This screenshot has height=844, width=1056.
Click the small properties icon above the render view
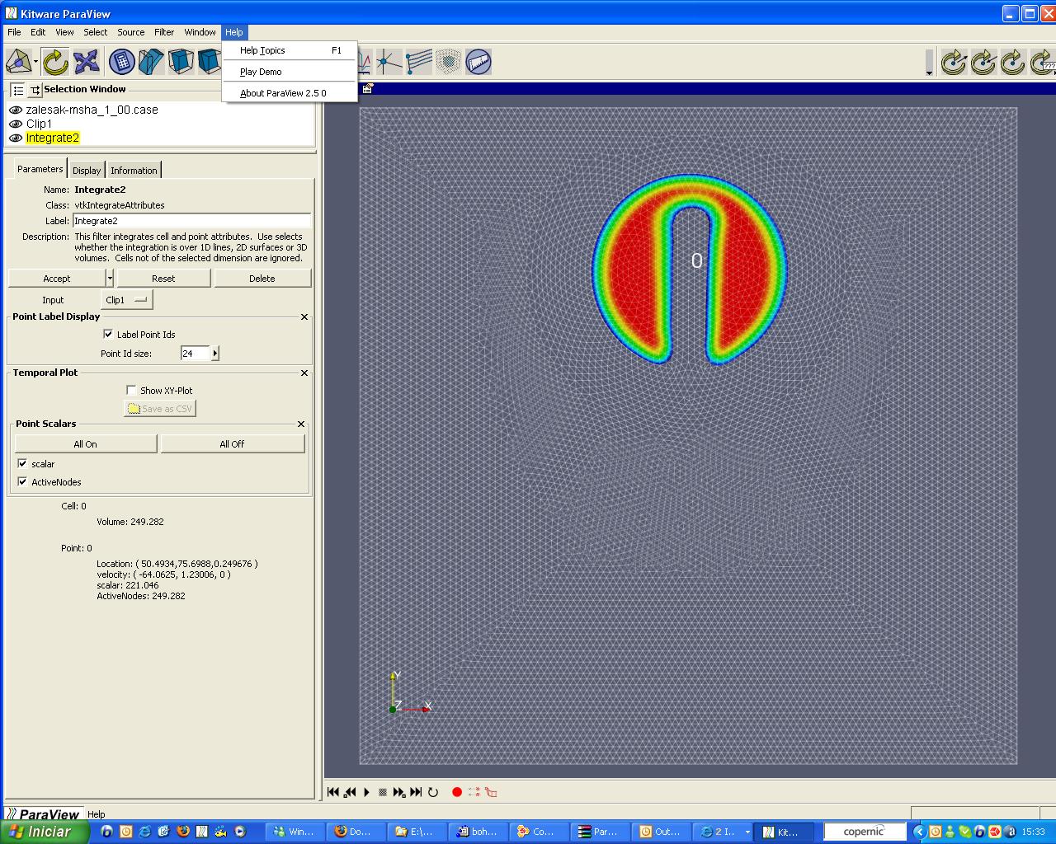368,88
